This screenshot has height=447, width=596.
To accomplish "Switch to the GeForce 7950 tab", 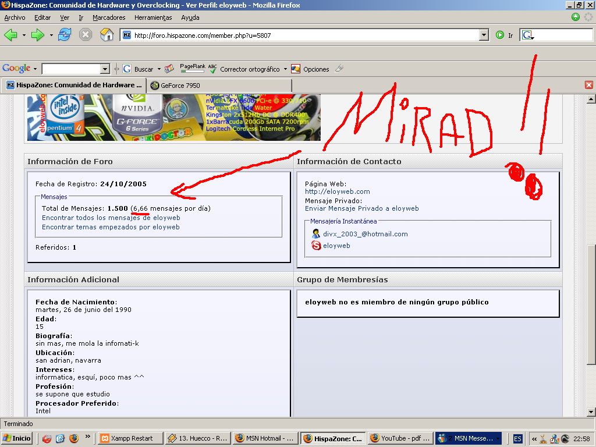I will (x=180, y=85).
